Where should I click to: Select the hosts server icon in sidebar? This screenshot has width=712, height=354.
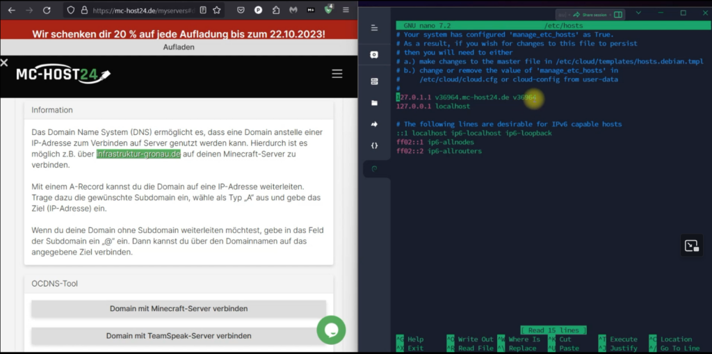[374, 81]
